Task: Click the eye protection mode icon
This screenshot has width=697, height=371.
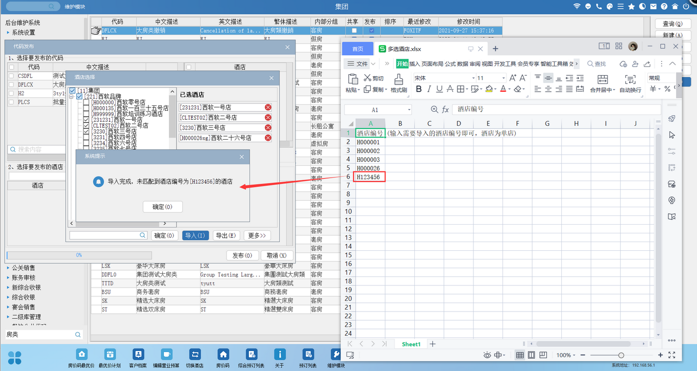Action: click(487, 355)
